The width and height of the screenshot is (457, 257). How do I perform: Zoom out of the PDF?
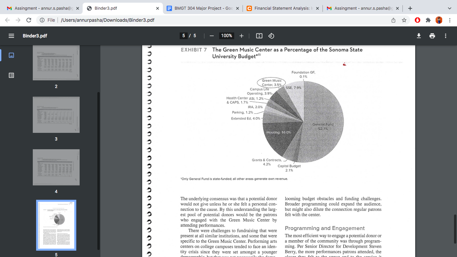pyautogui.click(x=211, y=36)
